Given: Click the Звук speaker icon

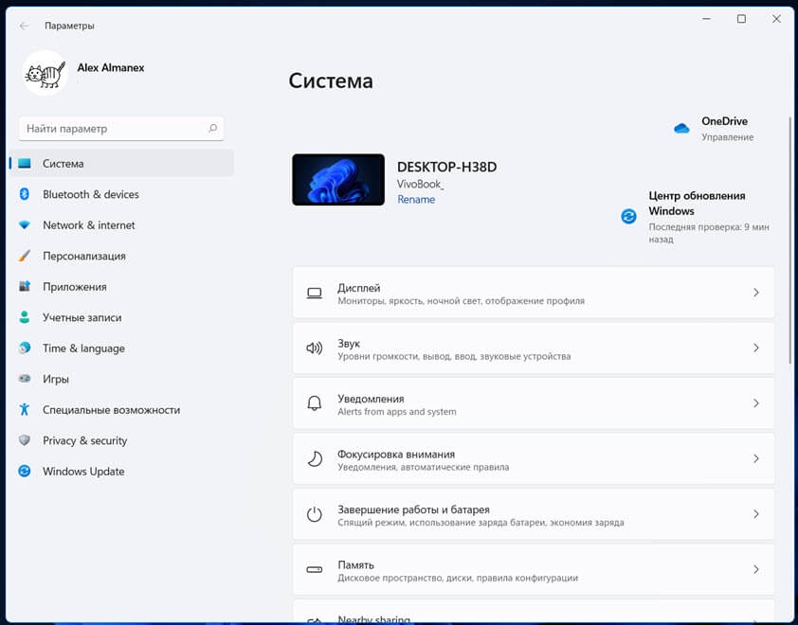Looking at the screenshot, I should [x=314, y=348].
